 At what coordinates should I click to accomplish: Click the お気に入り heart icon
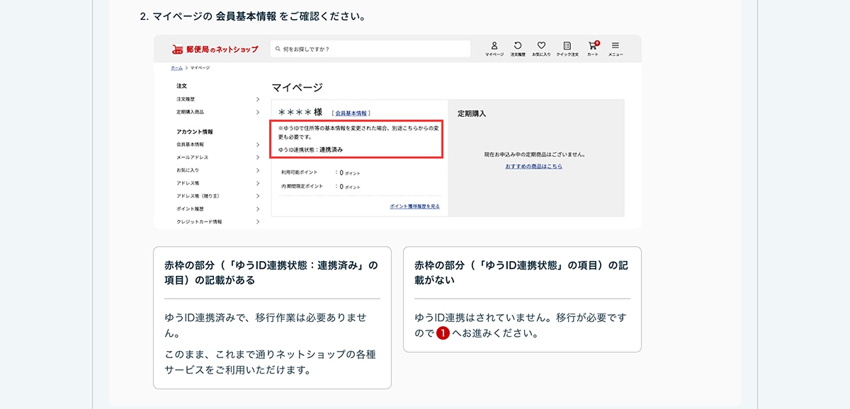[541, 45]
